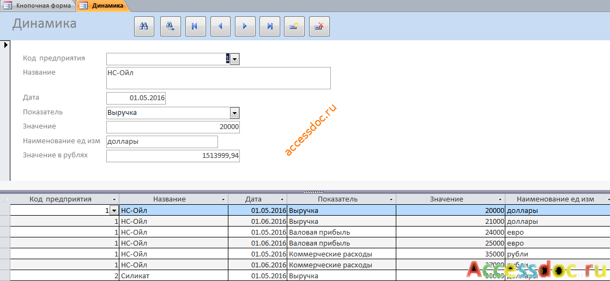
Task: Open filter arrow on Код предприятия column
Action: point(113,199)
